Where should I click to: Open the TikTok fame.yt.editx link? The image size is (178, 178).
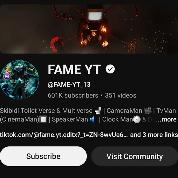pos(64,135)
